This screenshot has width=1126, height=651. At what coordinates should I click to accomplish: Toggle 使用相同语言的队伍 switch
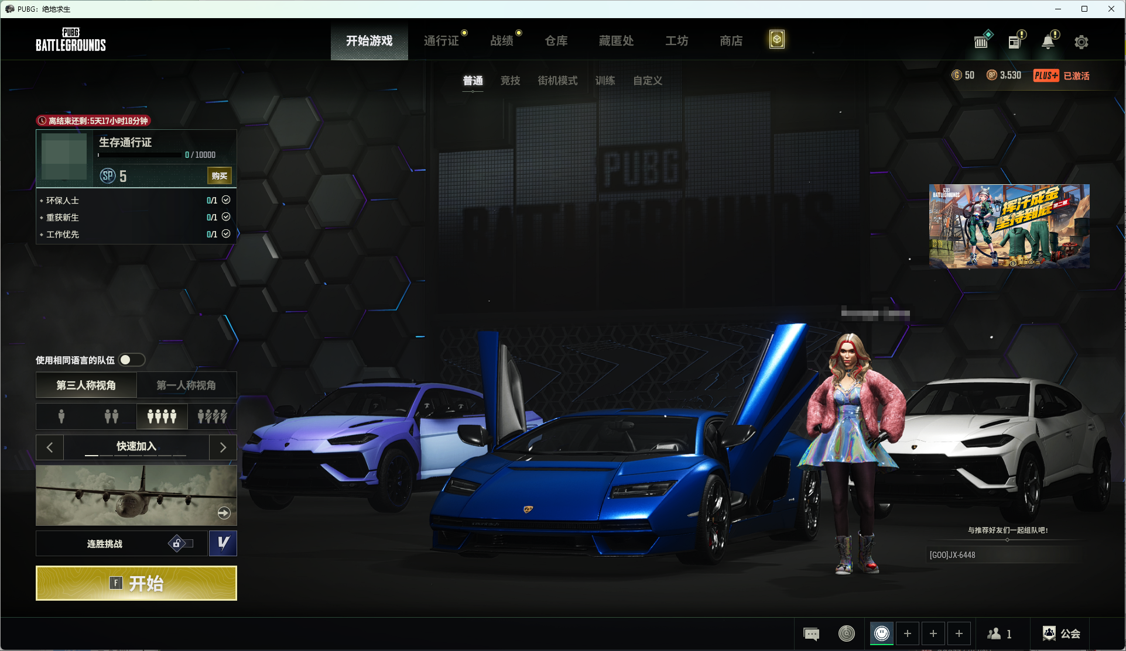(132, 360)
